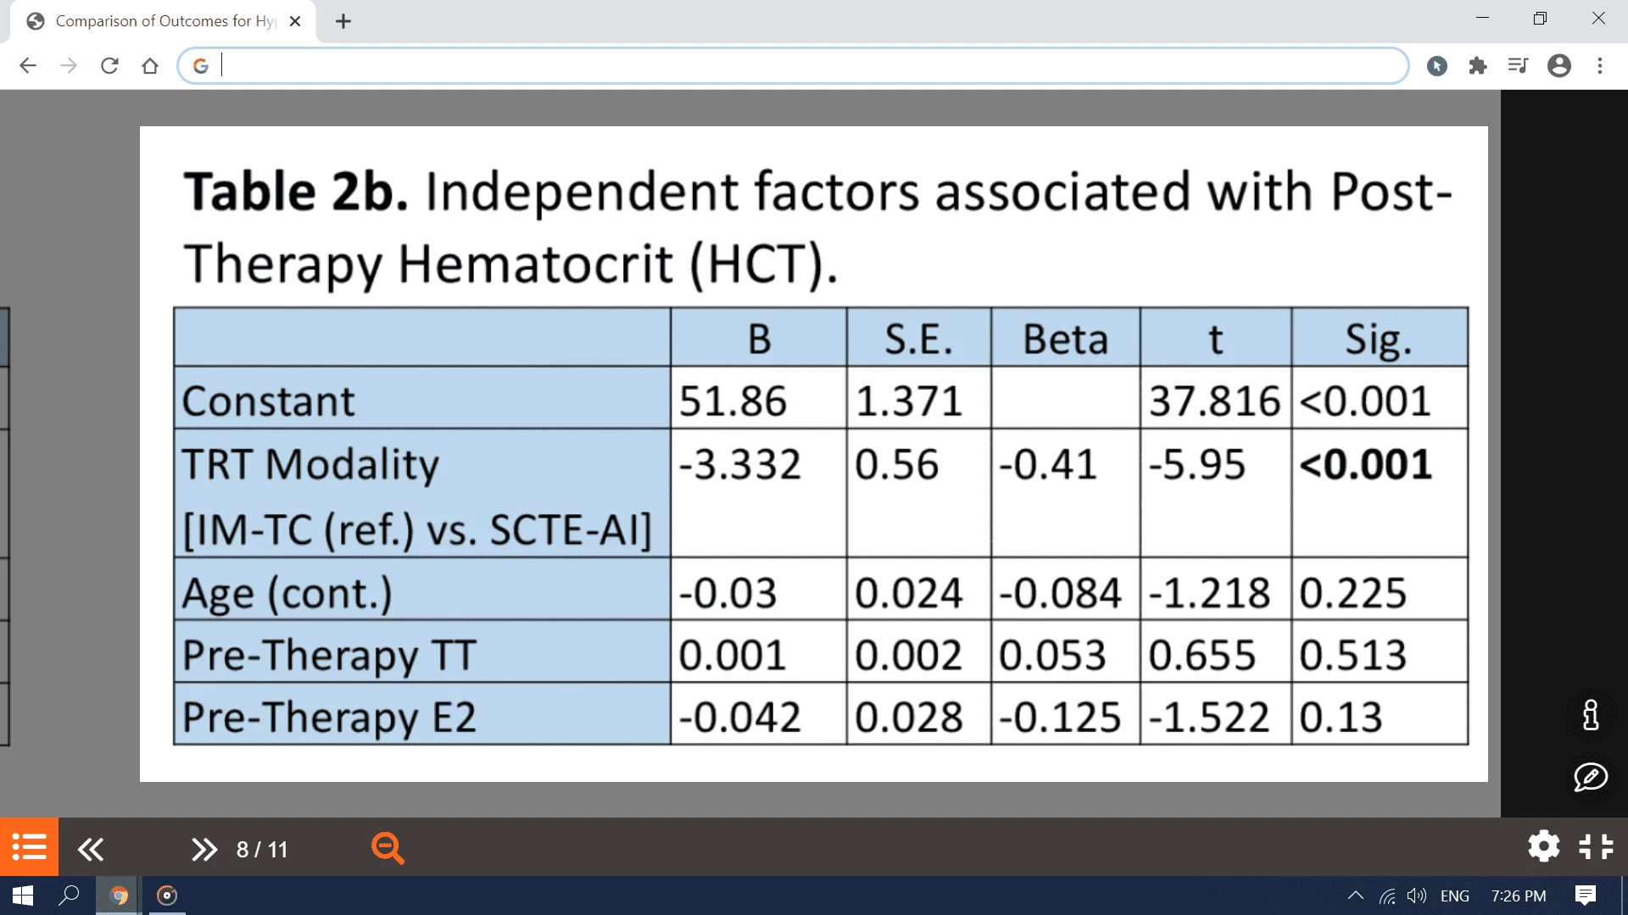Click the Table 2b title text
Viewport: 1628px width, 915px height.
(x=817, y=227)
